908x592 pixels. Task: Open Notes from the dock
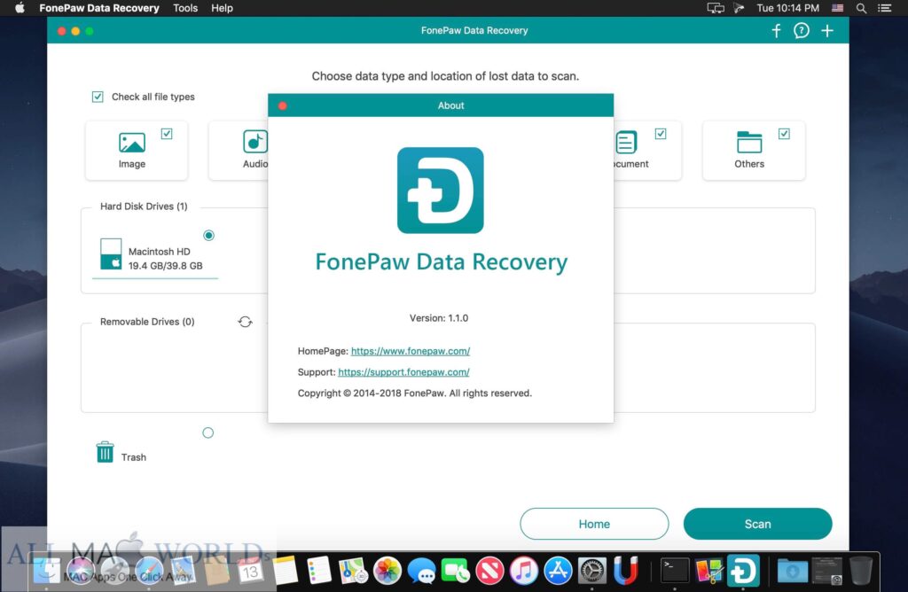(x=285, y=571)
